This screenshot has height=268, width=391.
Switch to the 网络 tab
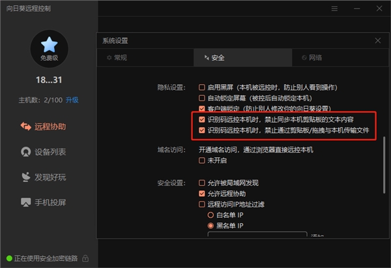click(340, 57)
